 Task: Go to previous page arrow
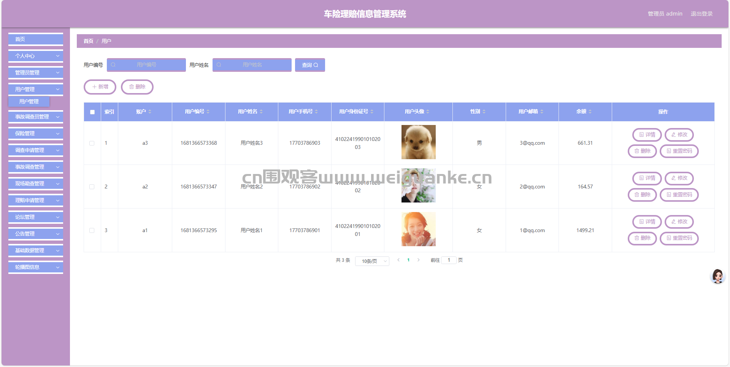[x=398, y=260]
